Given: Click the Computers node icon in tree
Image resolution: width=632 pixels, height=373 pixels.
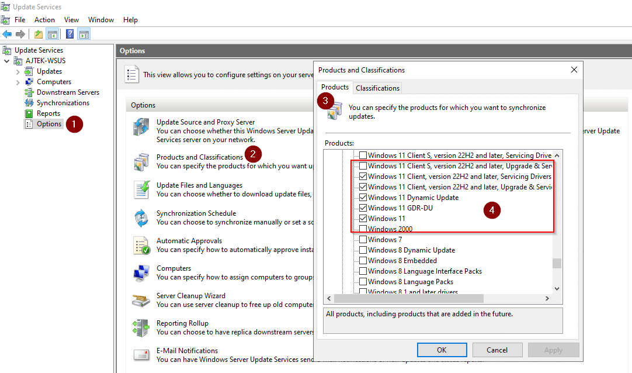Looking at the screenshot, I should tap(29, 82).
